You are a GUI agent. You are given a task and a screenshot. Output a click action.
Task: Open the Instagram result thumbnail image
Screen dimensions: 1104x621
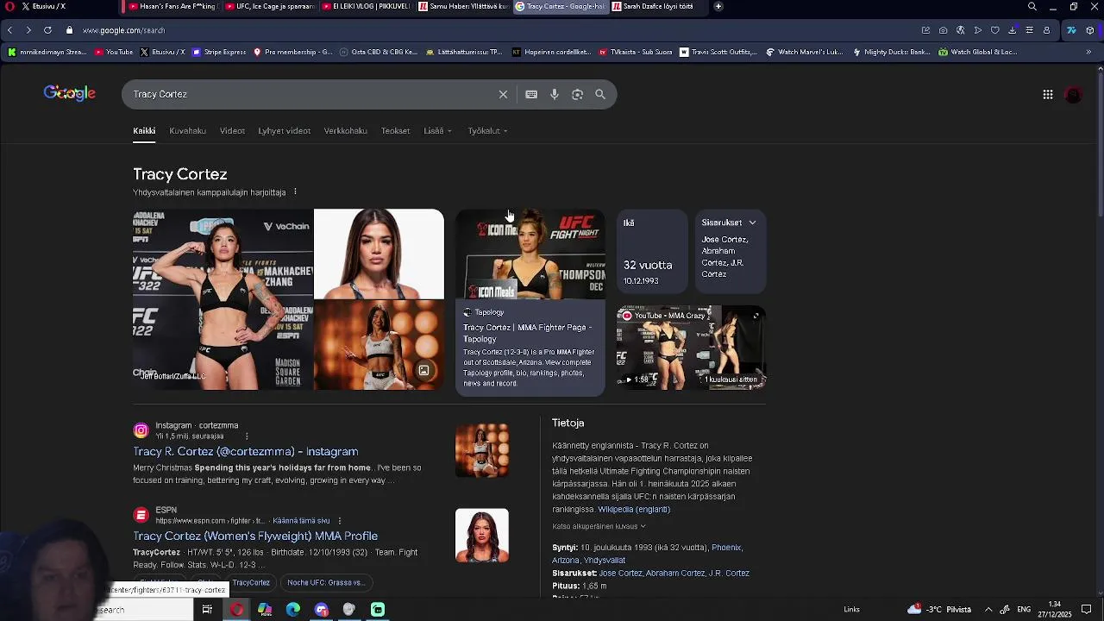[x=482, y=450]
